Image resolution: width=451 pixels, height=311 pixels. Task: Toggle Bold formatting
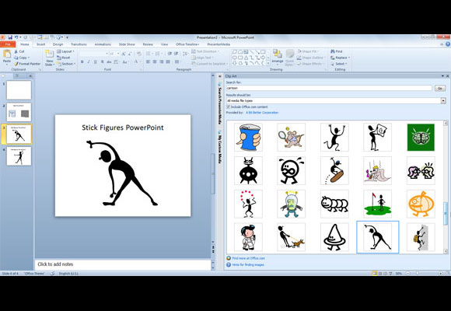click(x=82, y=62)
